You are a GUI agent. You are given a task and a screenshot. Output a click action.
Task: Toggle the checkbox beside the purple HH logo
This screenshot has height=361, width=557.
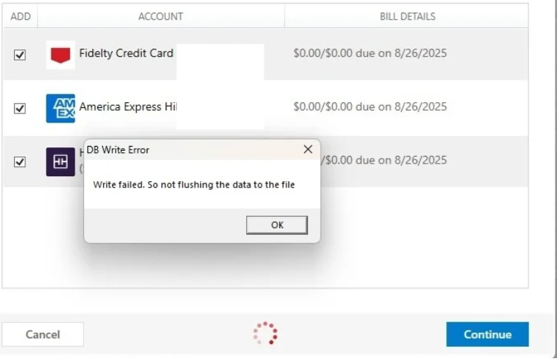(20, 162)
